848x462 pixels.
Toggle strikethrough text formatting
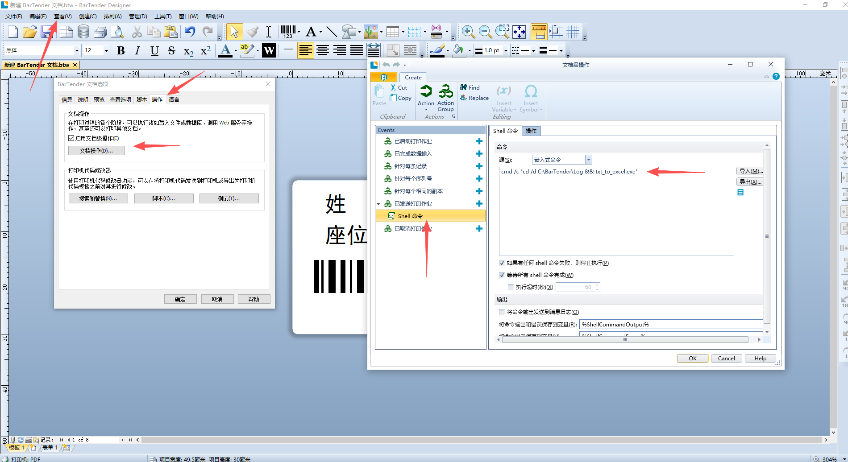pos(171,50)
